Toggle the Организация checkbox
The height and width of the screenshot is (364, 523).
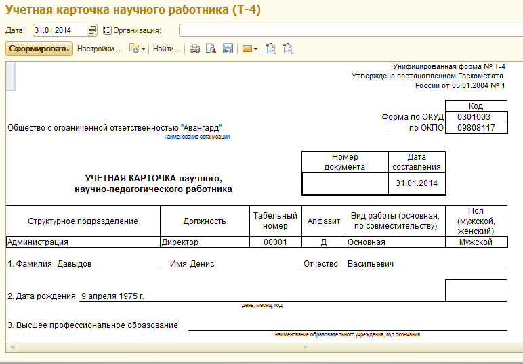tap(107, 30)
